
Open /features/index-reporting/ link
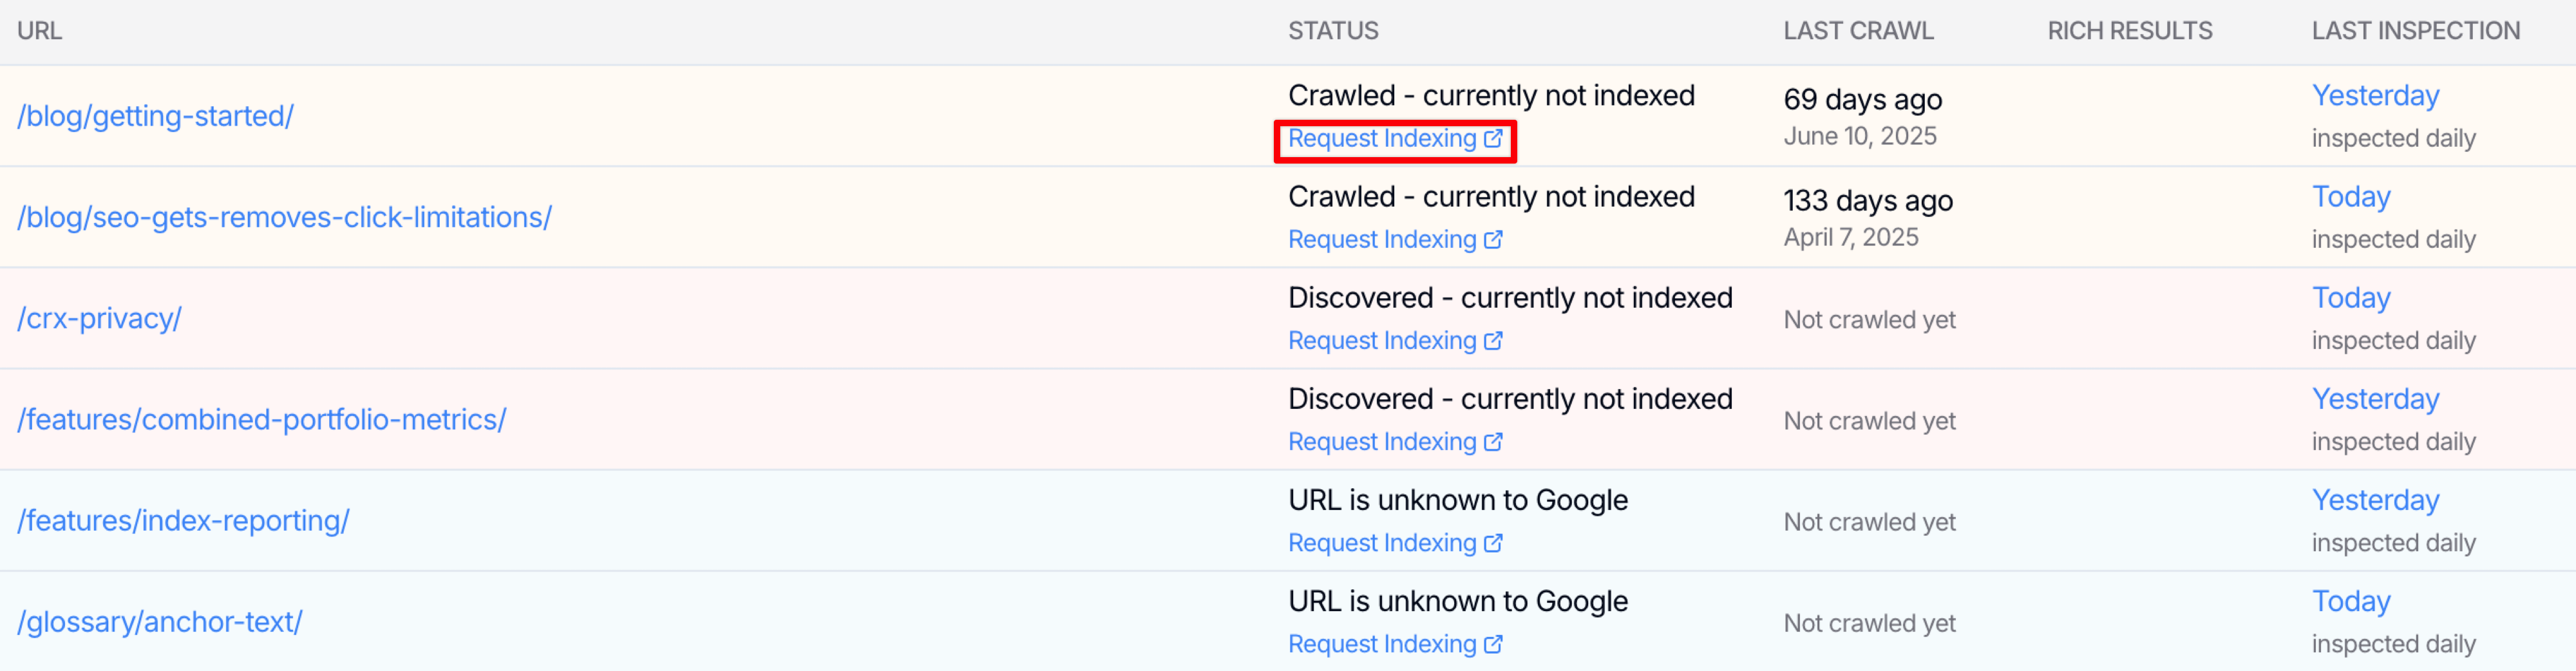[x=183, y=520]
